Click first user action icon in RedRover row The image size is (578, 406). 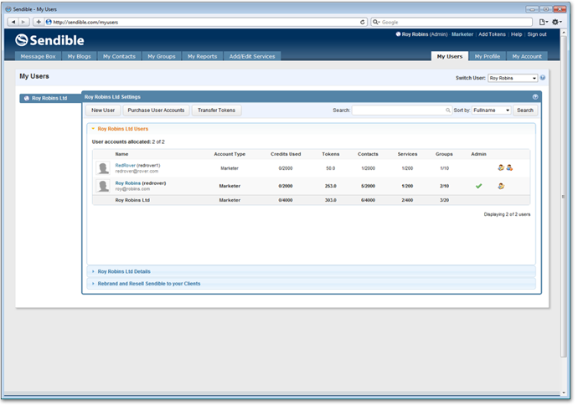click(x=501, y=167)
